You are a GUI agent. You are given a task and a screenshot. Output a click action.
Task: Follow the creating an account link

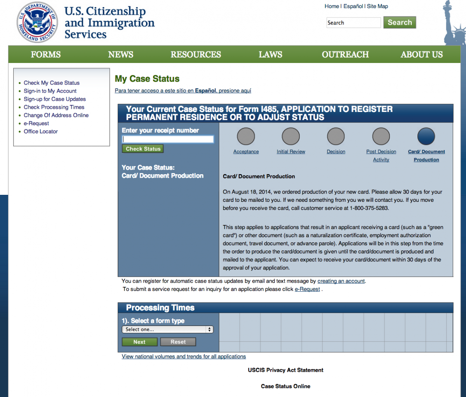click(x=341, y=281)
